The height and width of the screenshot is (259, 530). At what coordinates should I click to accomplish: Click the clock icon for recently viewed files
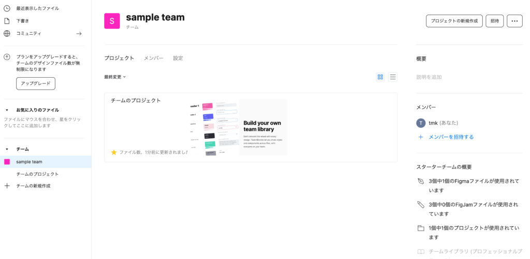(x=7, y=8)
